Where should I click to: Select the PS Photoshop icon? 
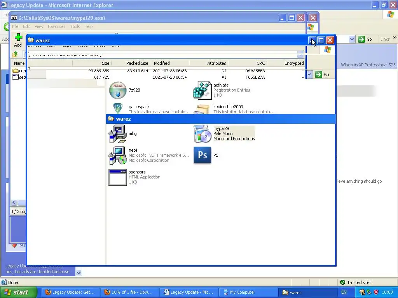[x=202, y=155]
